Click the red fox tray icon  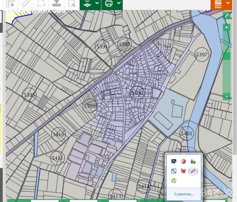pos(183,171)
